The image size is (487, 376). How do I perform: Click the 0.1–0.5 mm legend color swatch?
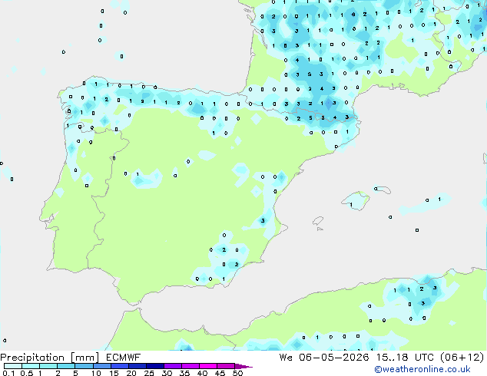click(13, 366)
